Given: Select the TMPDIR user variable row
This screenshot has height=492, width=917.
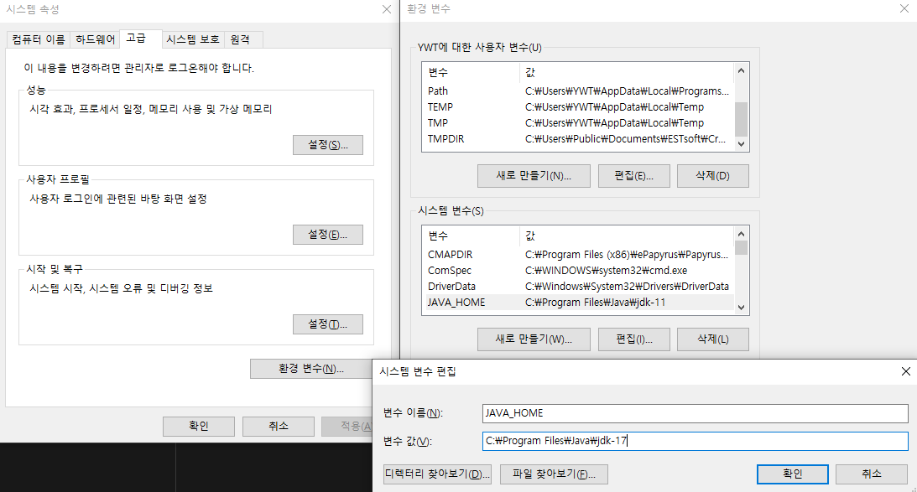Looking at the screenshot, I should (x=577, y=139).
